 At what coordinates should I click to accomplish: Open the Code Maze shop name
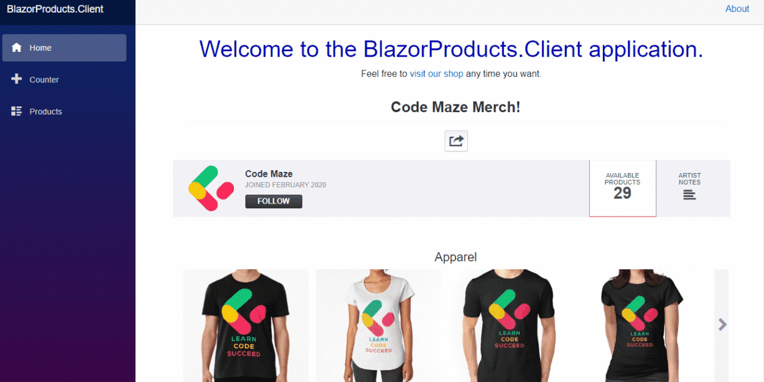pyautogui.click(x=269, y=174)
